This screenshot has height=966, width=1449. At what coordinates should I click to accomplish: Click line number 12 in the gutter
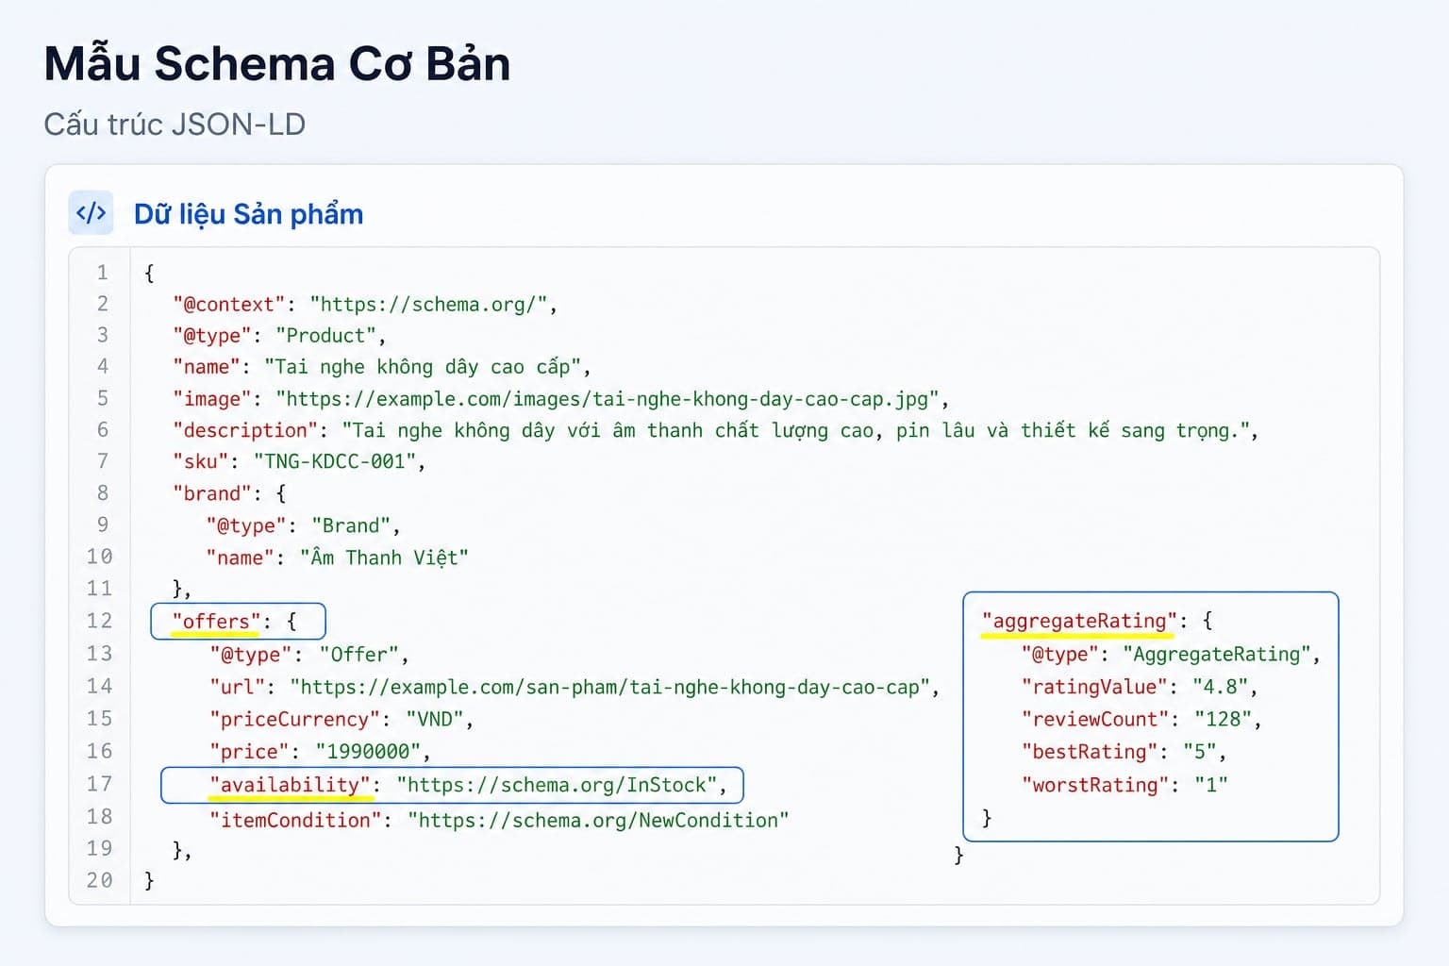tap(99, 622)
